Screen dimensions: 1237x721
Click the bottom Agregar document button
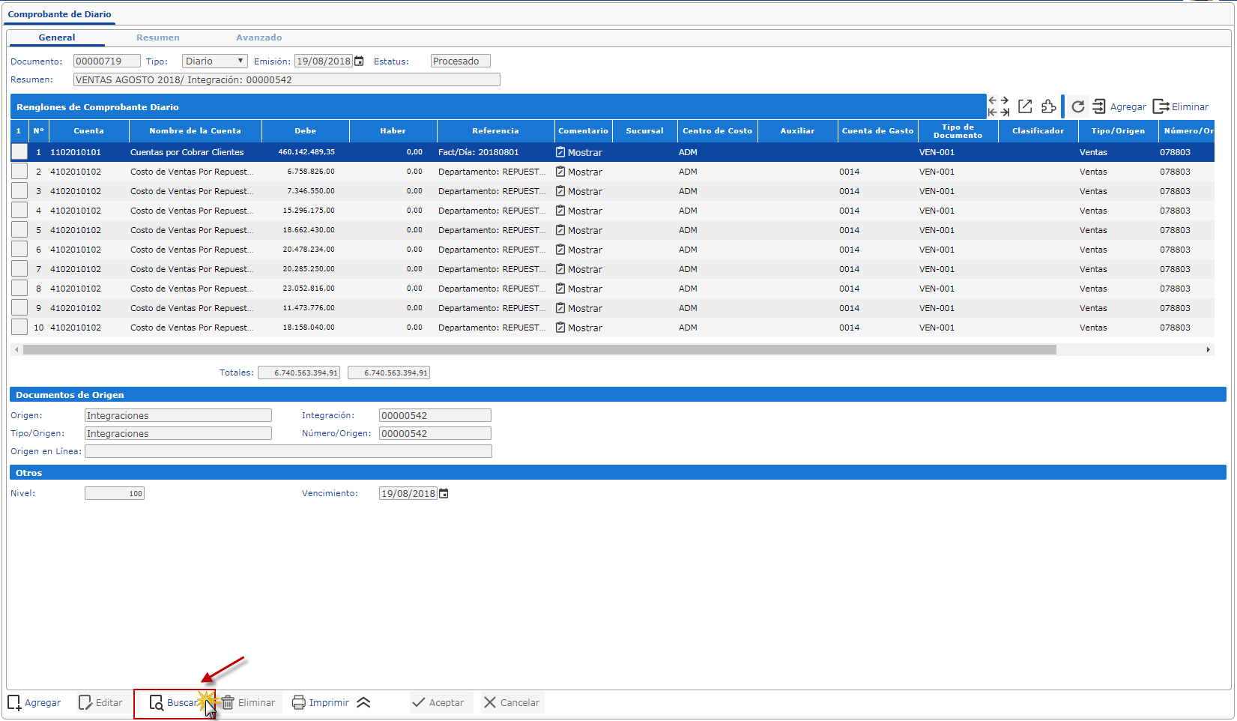[x=34, y=702]
